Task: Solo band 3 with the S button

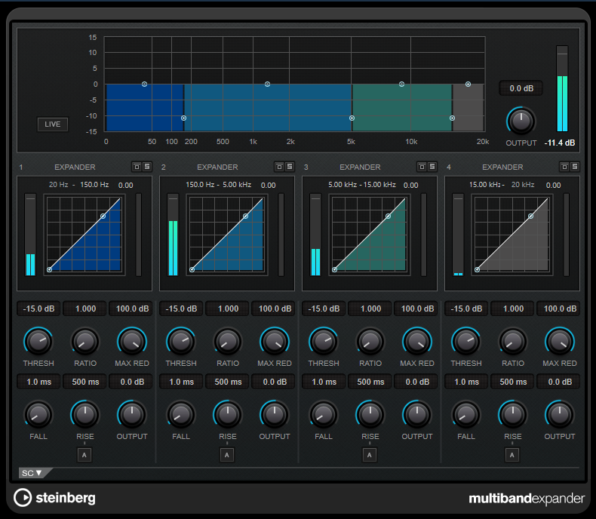Action: point(432,167)
